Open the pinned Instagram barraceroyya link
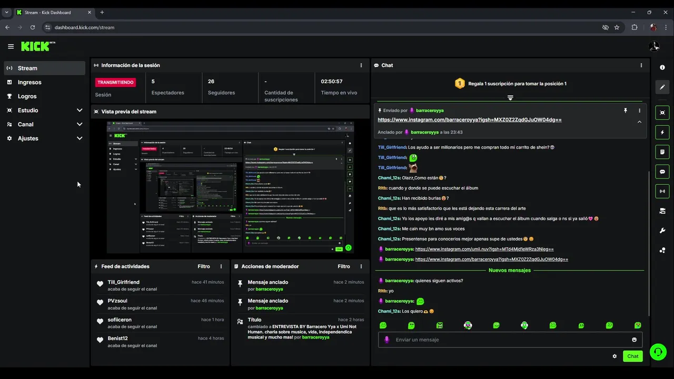 pyautogui.click(x=469, y=119)
